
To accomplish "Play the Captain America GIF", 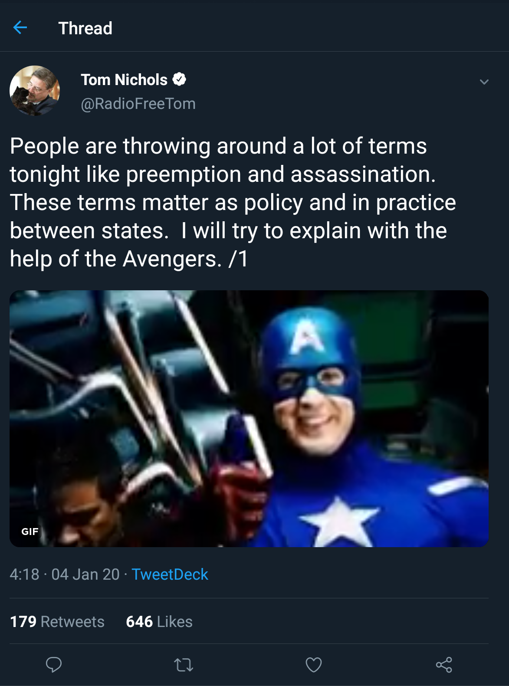I will click(249, 418).
